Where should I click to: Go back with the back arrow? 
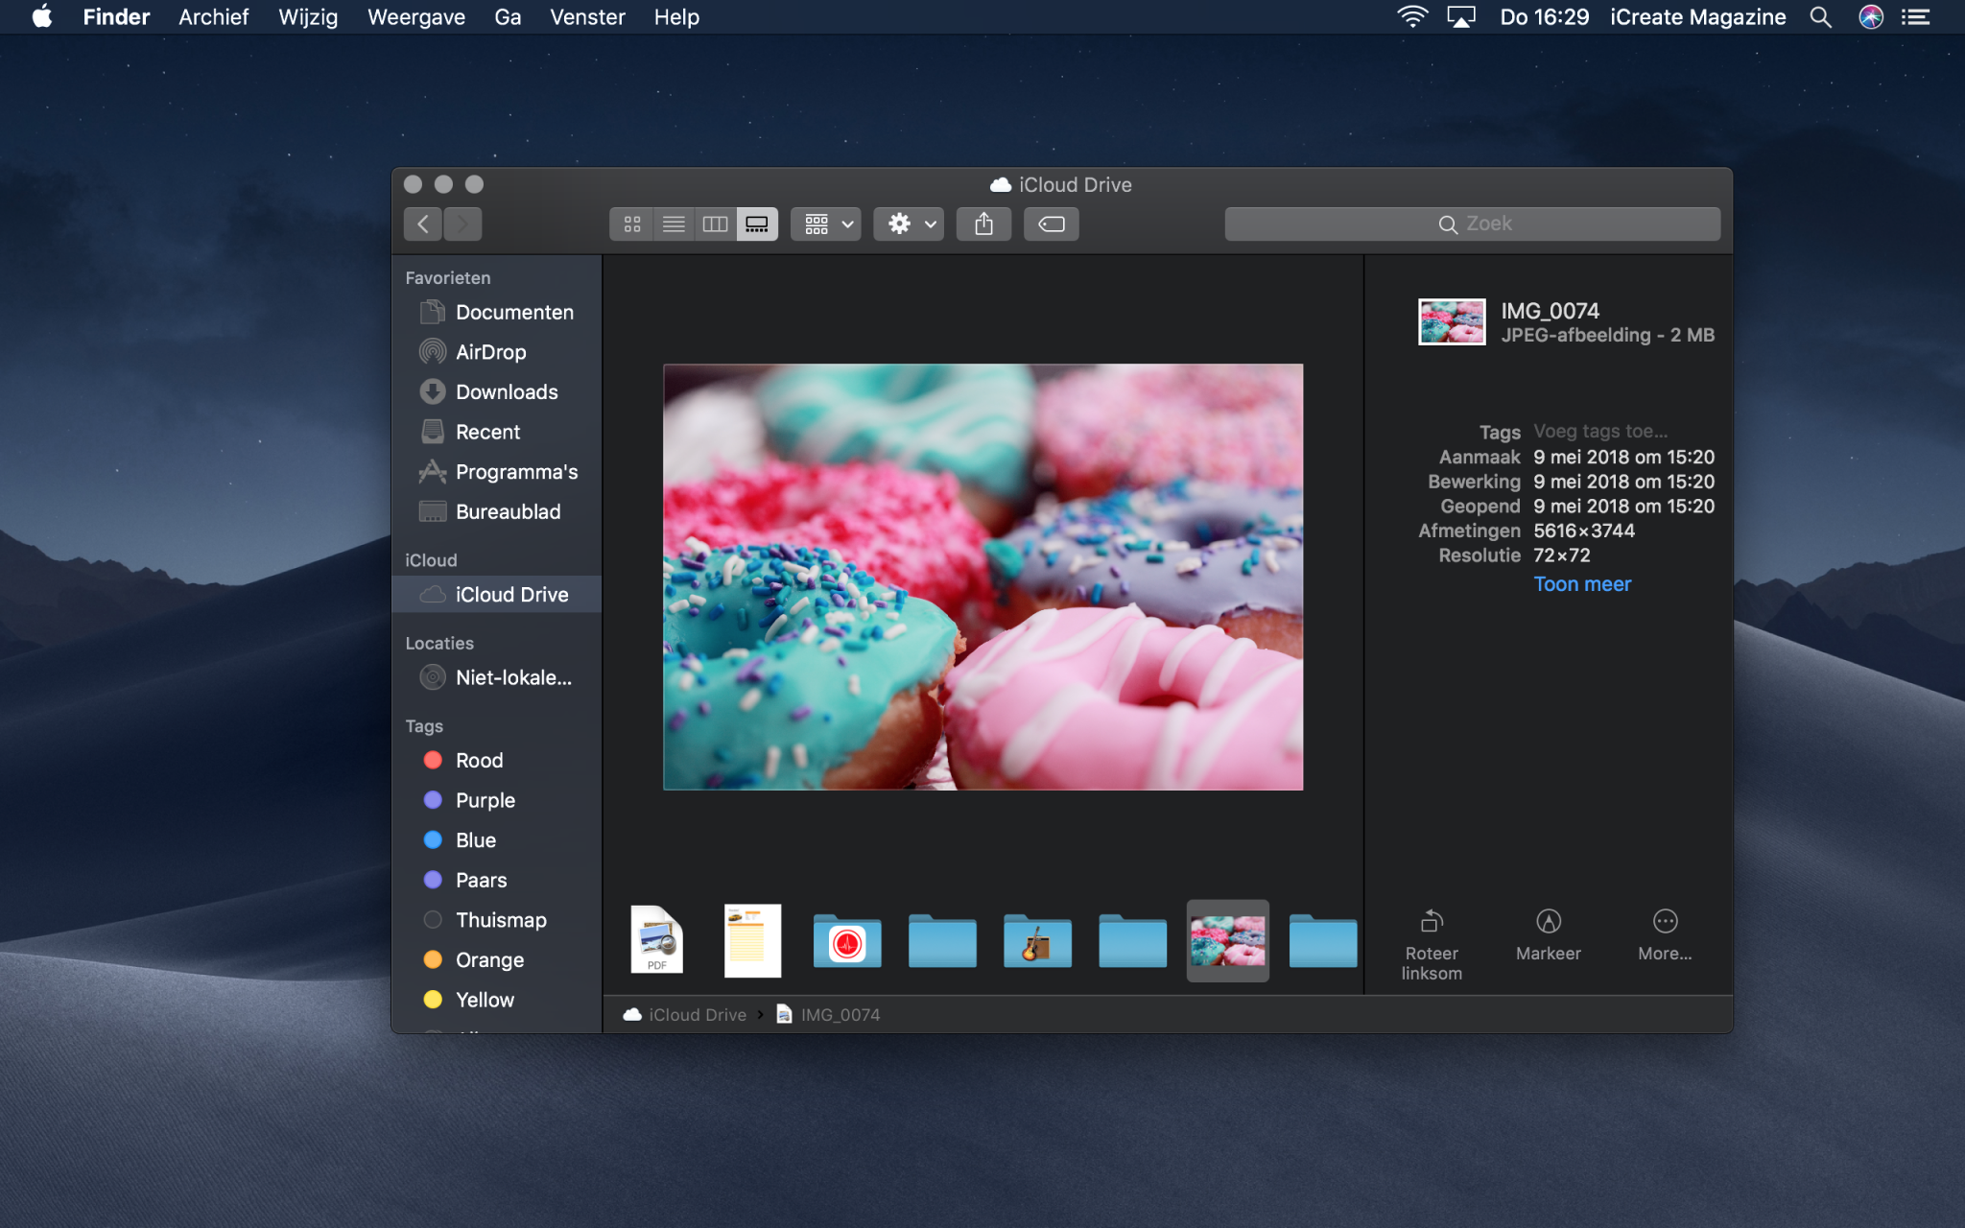pos(423,224)
